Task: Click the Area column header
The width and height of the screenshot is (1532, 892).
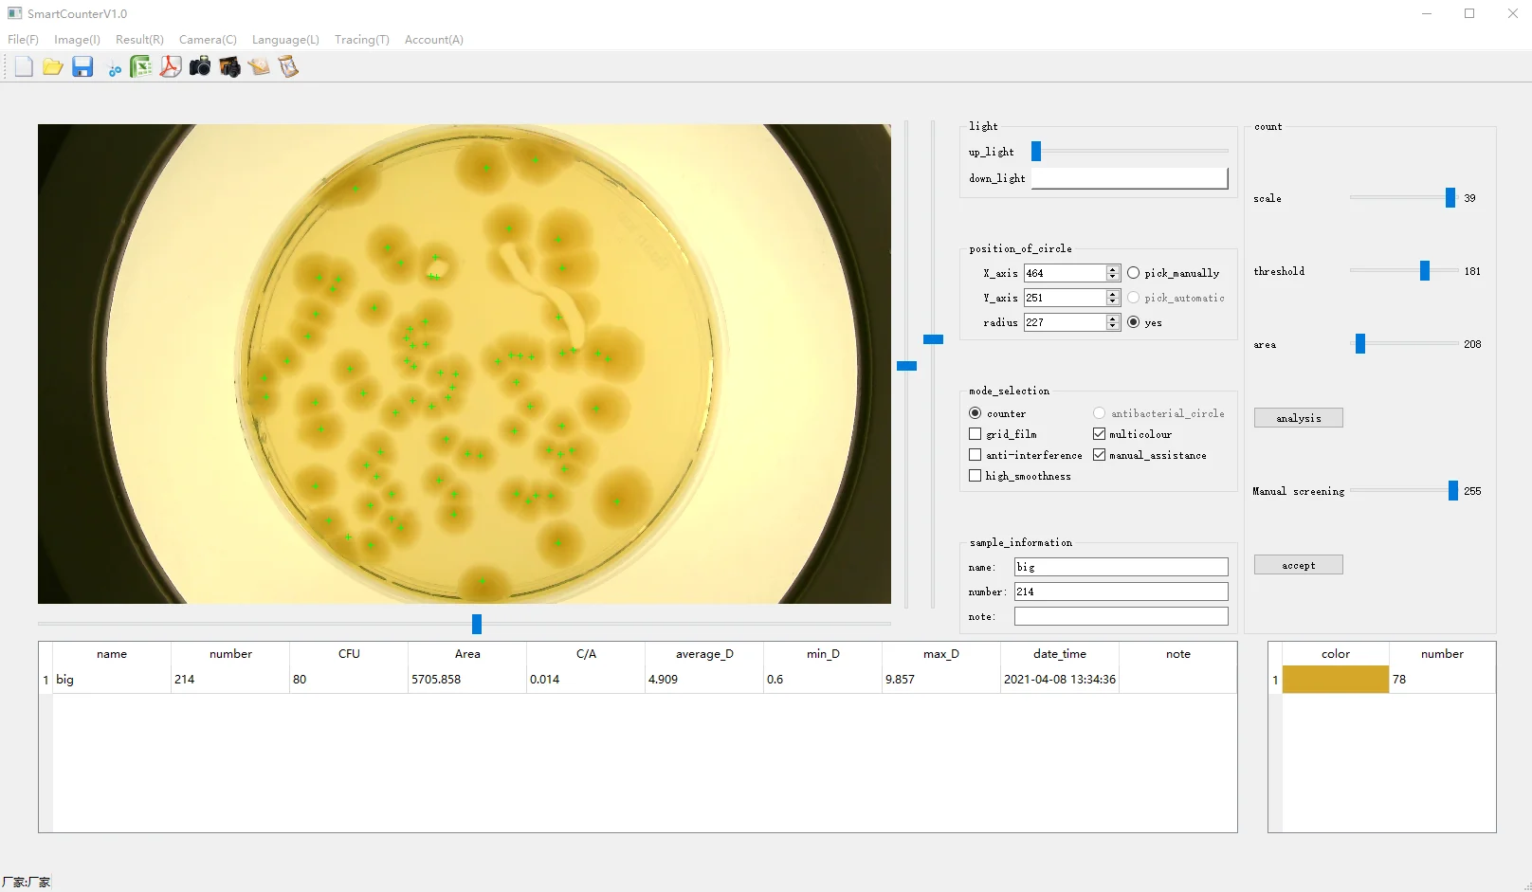Action: 467,654
